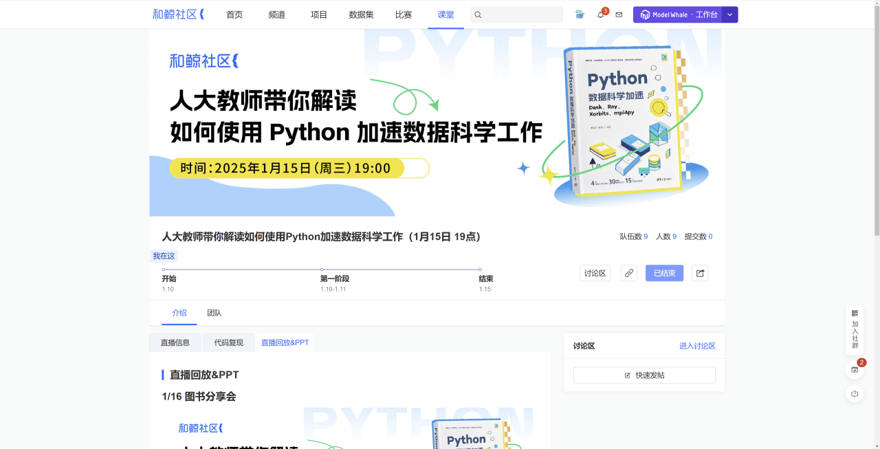Expand the Model Whale 工作台 dropdown arrow
The image size is (880, 449).
(730, 14)
